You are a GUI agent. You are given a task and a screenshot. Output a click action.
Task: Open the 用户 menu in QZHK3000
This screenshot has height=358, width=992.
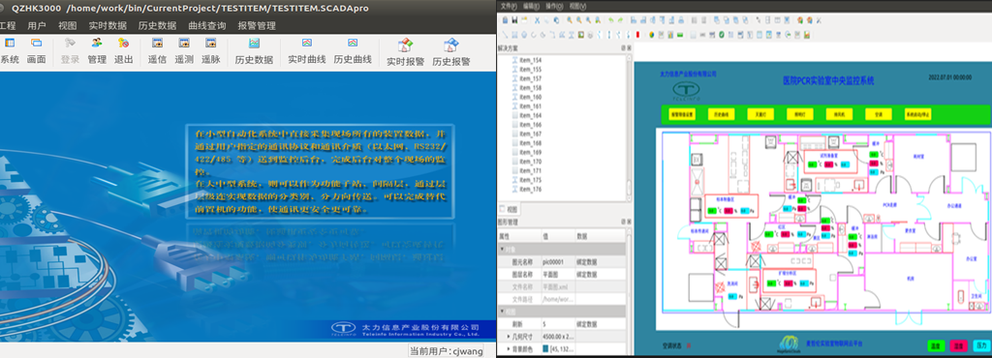click(37, 26)
